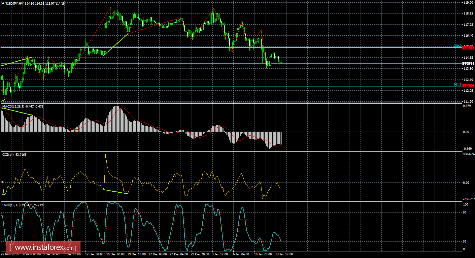
Task: Click the 27 Dec 04:00 time label
Action: [x=180, y=255]
